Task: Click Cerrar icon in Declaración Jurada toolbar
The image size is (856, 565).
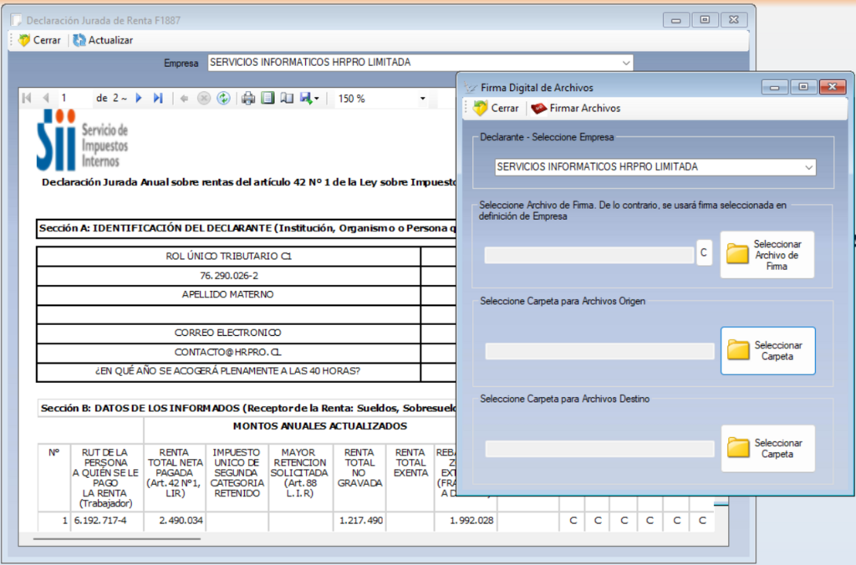Action: [x=24, y=40]
